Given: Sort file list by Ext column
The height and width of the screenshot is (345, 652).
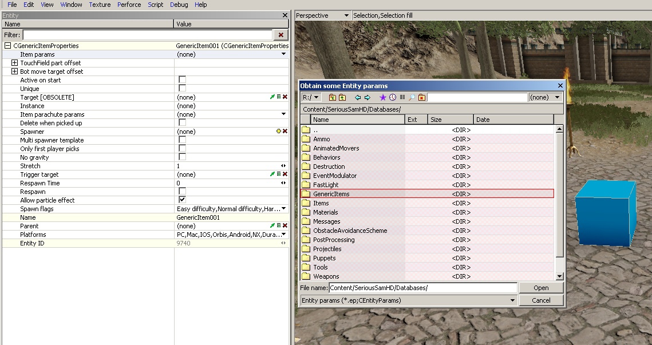Looking at the screenshot, I should (x=417, y=120).
